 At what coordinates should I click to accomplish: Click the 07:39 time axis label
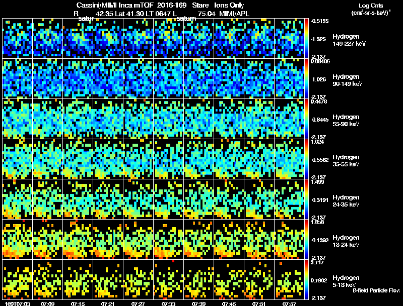(198, 303)
